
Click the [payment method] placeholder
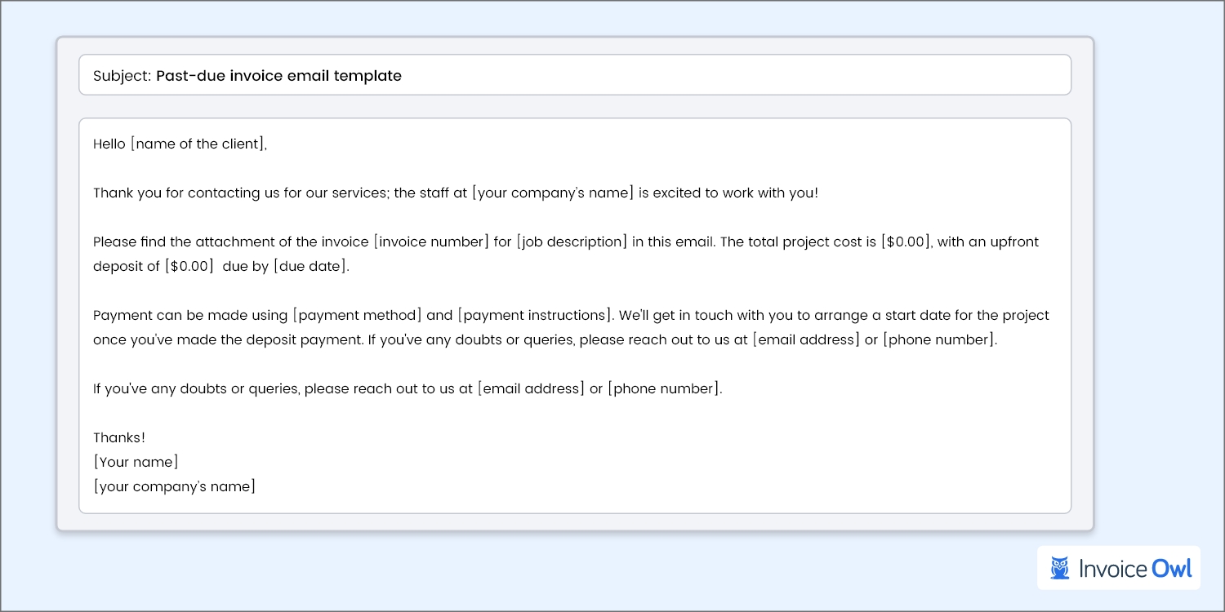pyautogui.click(x=357, y=316)
